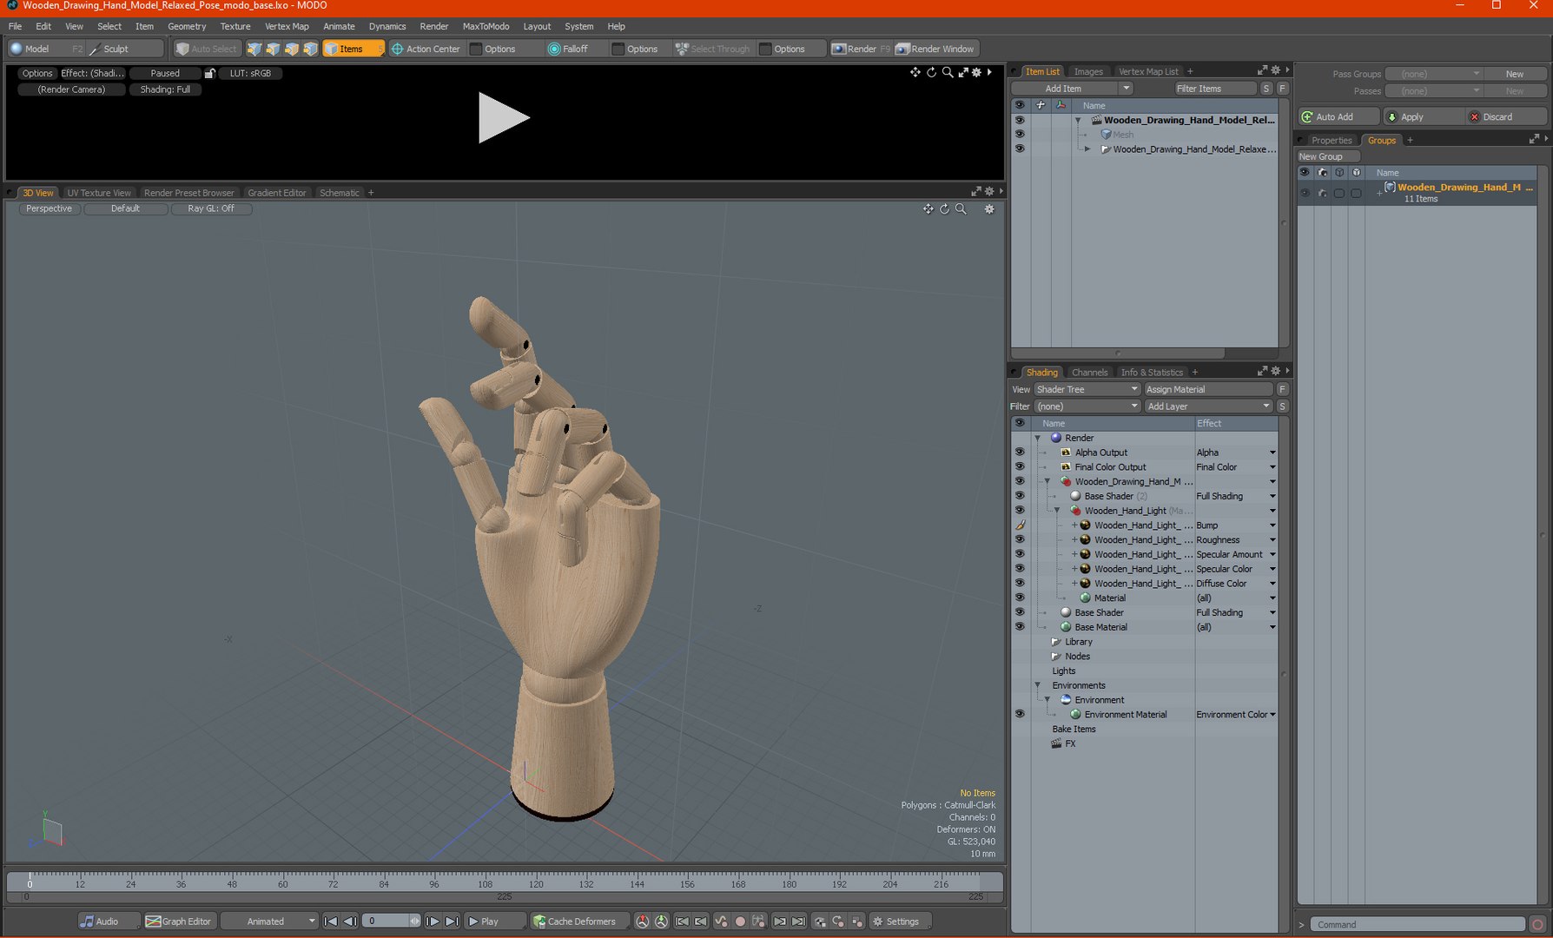This screenshot has width=1553, height=938.
Task: Toggle visibility of the Mesh item
Action: (1020, 135)
